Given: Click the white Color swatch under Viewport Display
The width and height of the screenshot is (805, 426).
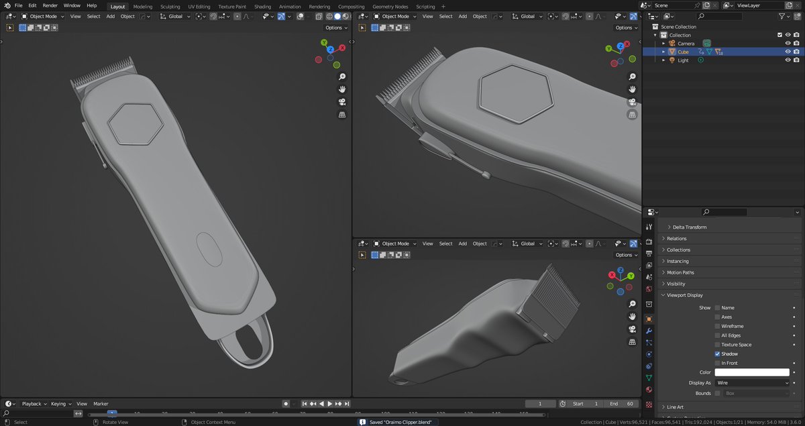Looking at the screenshot, I should click(x=751, y=372).
